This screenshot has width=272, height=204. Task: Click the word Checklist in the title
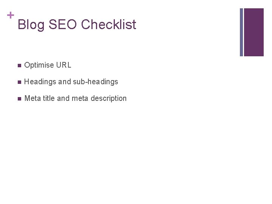[108, 25]
